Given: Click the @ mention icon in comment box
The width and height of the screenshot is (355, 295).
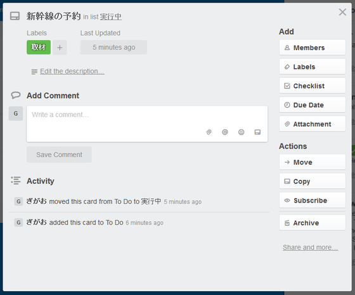Looking at the screenshot, I should coord(225,132).
